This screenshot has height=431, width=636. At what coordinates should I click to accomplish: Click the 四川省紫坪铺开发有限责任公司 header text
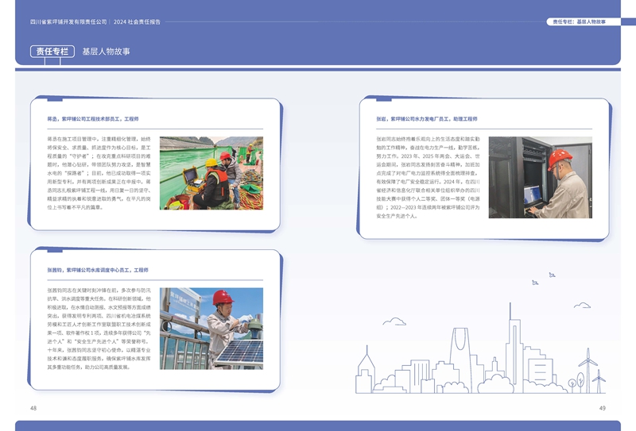pos(69,21)
